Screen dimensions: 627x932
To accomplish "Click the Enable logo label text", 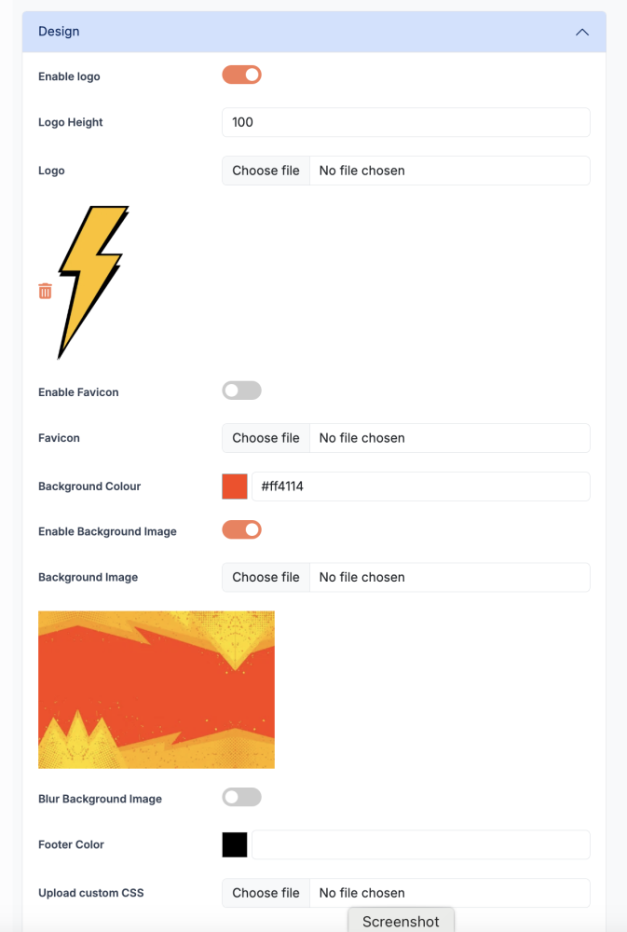I will tap(69, 76).
